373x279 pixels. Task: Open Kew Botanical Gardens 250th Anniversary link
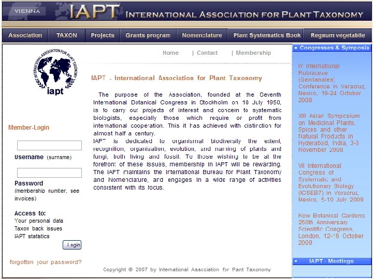[332, 229]
